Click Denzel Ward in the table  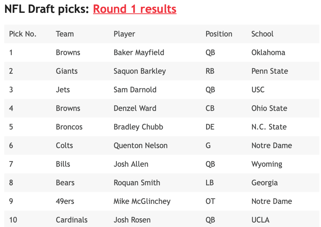[x=135, y=108]
